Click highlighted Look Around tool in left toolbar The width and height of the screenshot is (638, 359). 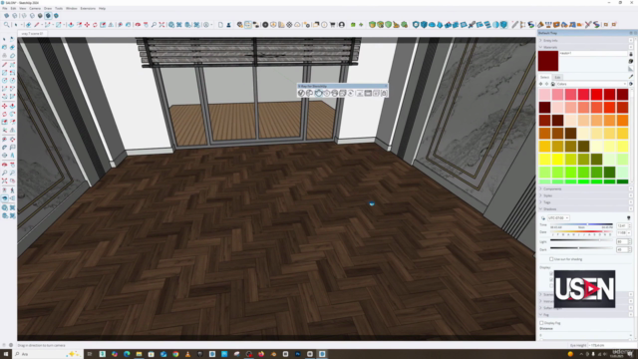(4, 198)
